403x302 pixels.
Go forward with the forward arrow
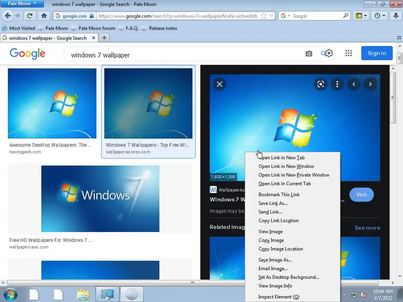click(17, 16)
